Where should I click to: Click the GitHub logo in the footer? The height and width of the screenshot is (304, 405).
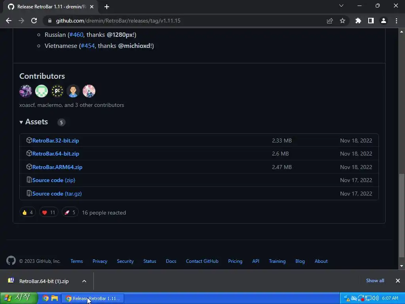11,260
